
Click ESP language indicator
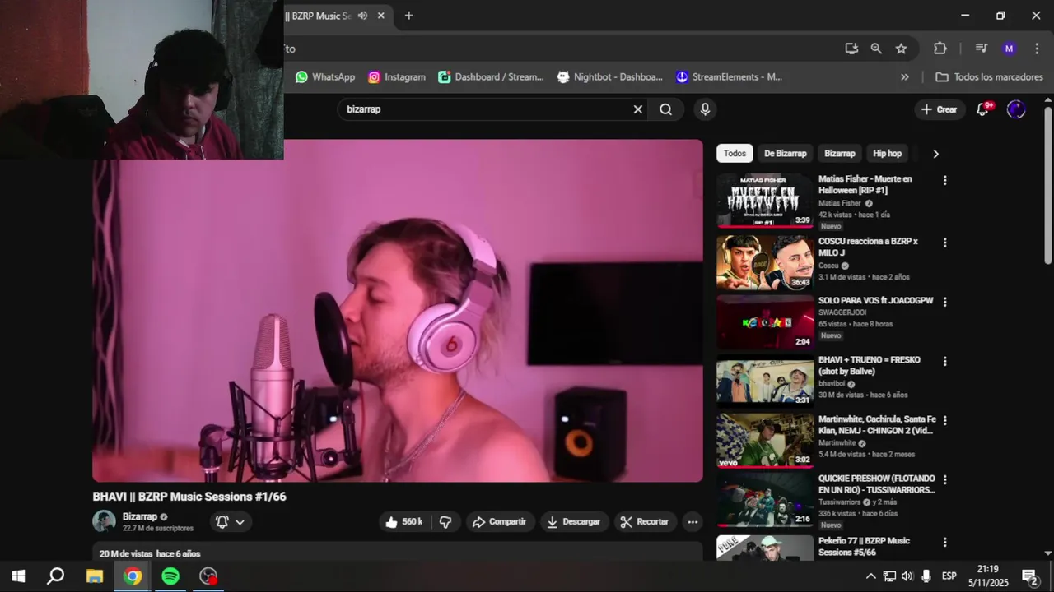pos(949,576)
